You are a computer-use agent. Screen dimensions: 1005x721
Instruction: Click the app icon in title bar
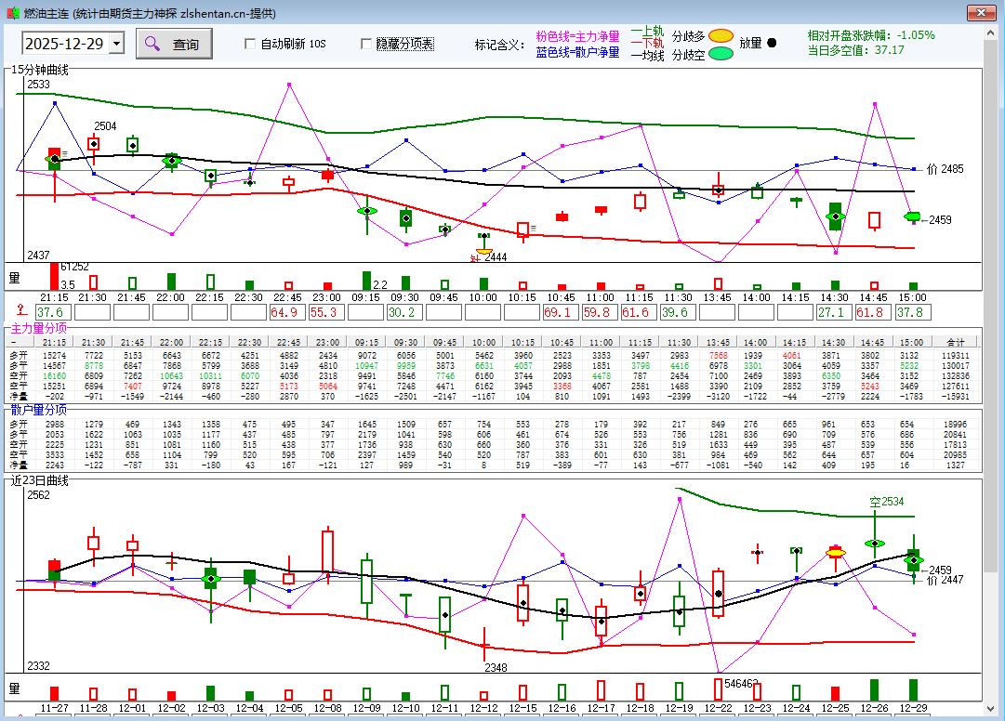click(12, 13)
